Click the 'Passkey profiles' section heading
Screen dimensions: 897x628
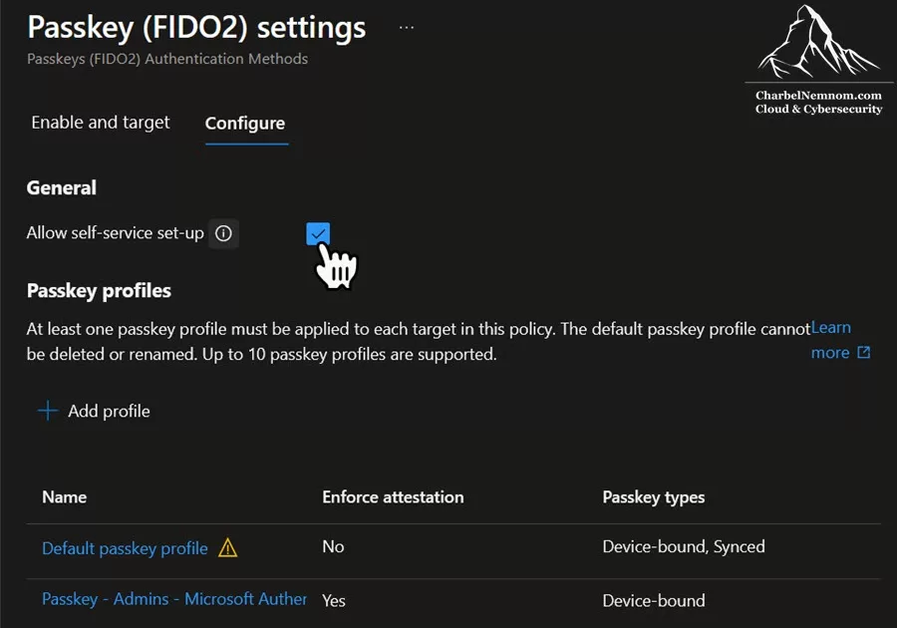point(99,291)
